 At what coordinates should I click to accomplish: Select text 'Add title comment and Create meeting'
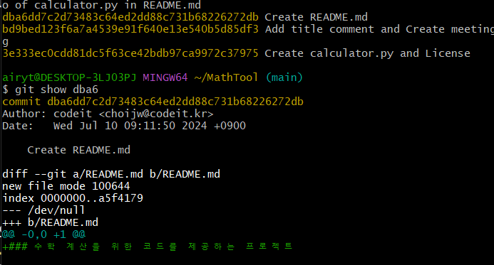(379, 29)
